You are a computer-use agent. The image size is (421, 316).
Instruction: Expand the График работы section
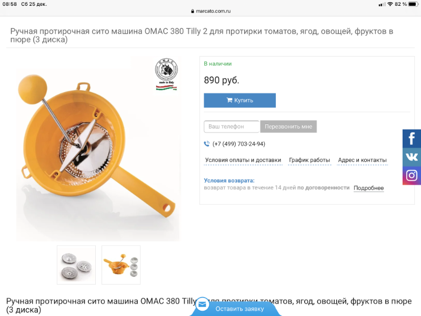coord(309,160)
